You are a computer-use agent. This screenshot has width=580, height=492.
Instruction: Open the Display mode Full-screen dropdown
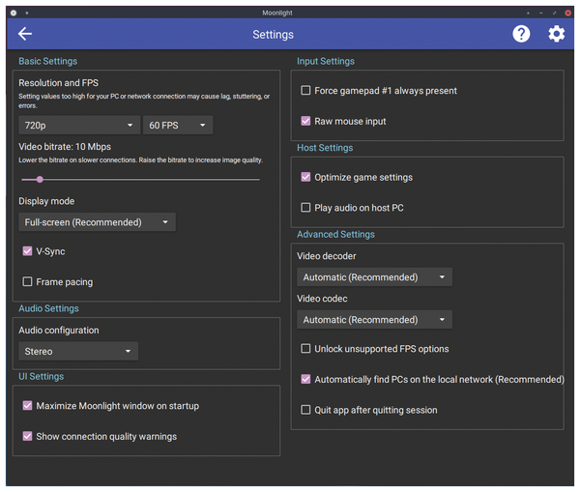point(97,222)
